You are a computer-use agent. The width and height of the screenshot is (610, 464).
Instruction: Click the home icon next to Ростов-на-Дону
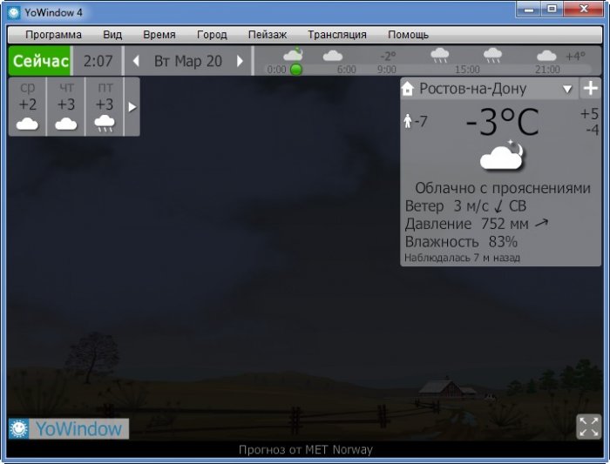click(408, 89)
